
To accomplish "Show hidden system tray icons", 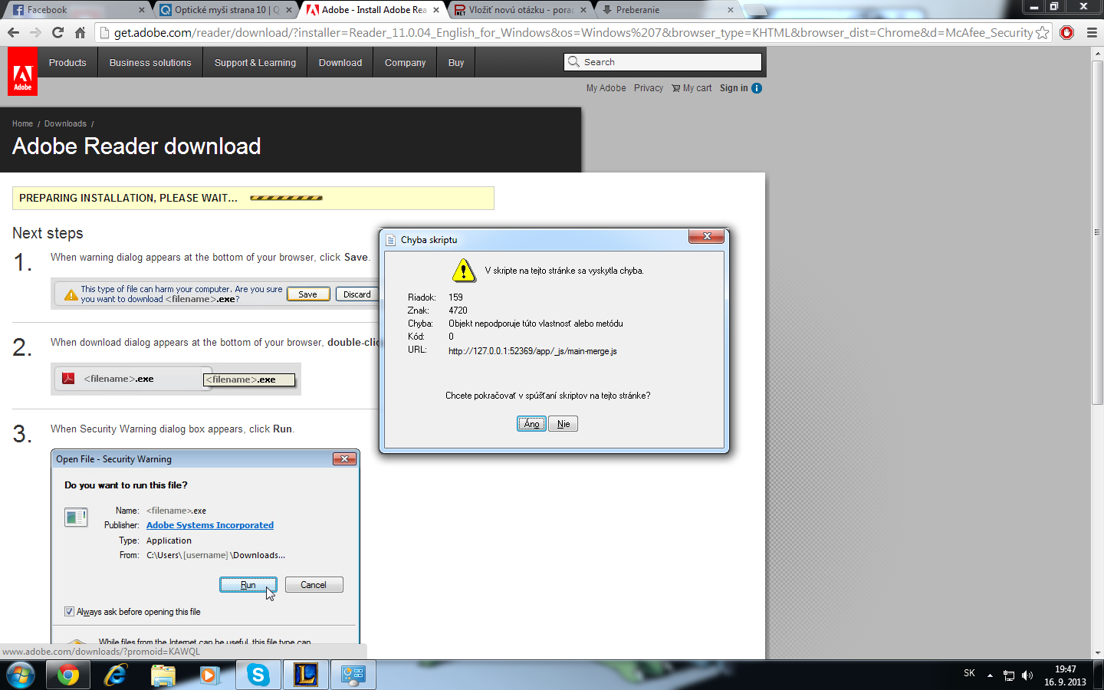I will pos(990,675).
